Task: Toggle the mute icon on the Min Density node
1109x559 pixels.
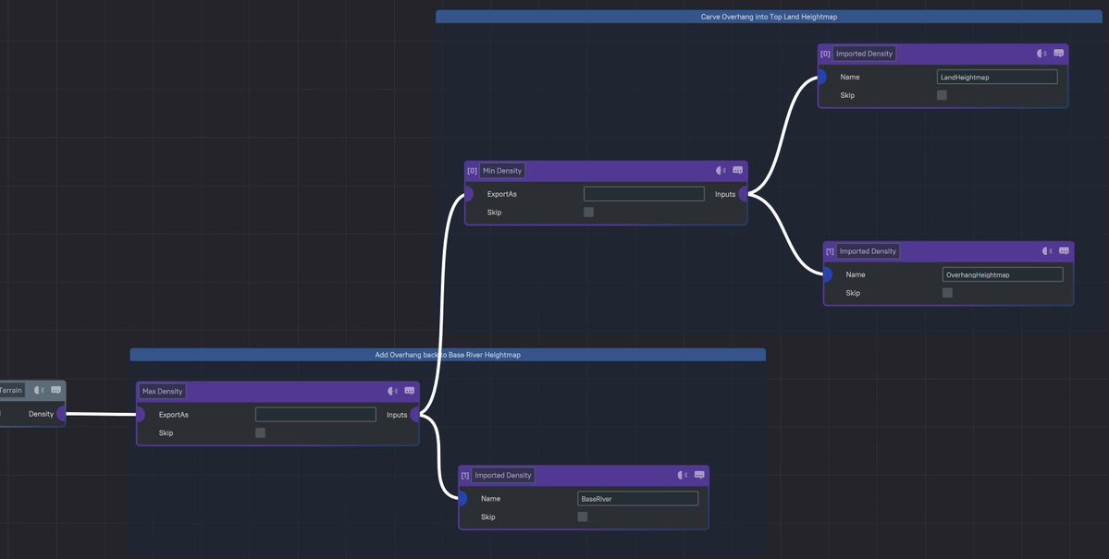Action: click(x=717, y=168)
